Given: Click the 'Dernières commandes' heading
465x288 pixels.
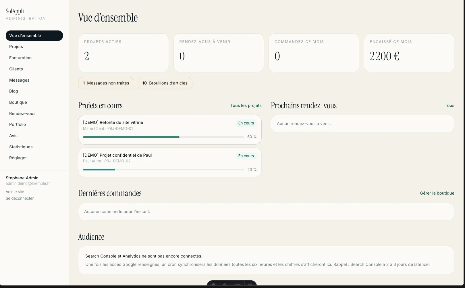Looking at the screenshot, I should pyautogui.click(x=110, y=193).
